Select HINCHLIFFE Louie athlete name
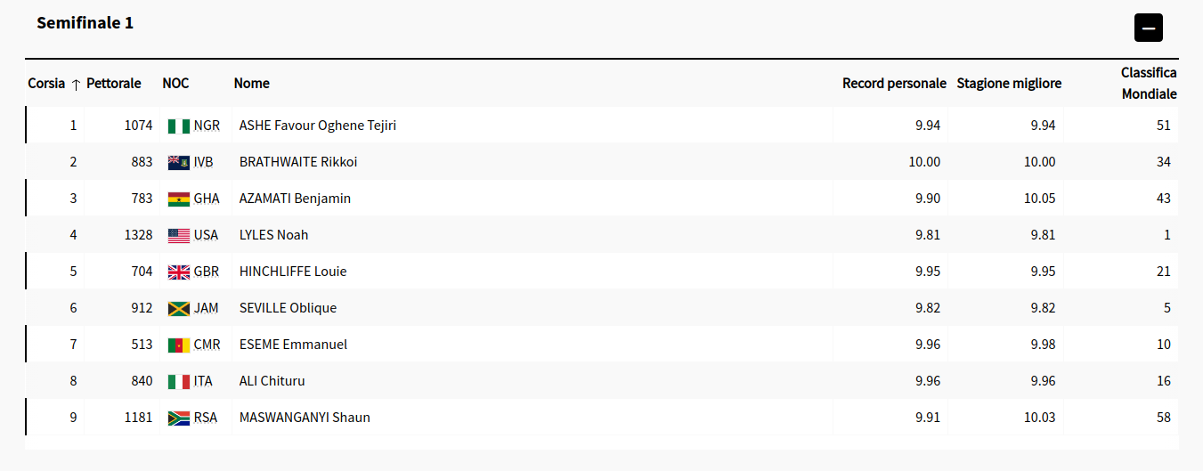This screenshot has width=1203, height=471. coord(293,272)
